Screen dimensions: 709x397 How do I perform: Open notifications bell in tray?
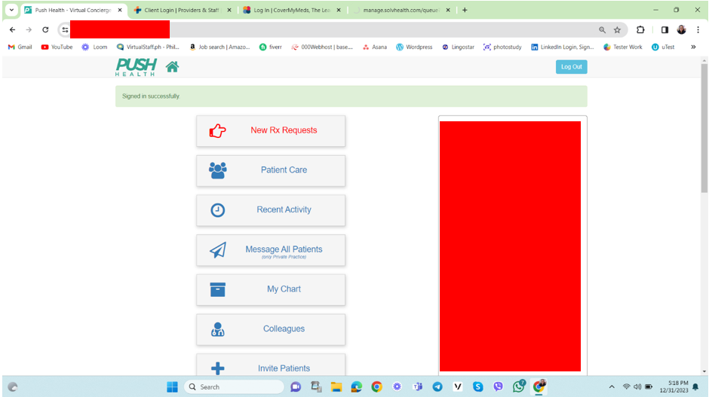point(696,387)
